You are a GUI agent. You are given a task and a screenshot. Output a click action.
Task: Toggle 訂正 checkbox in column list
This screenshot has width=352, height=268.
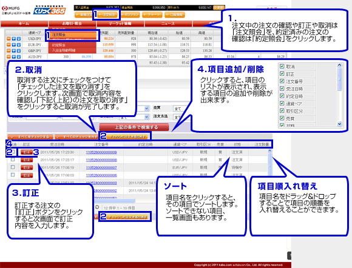pyautogui.click(x=282, y=73)
